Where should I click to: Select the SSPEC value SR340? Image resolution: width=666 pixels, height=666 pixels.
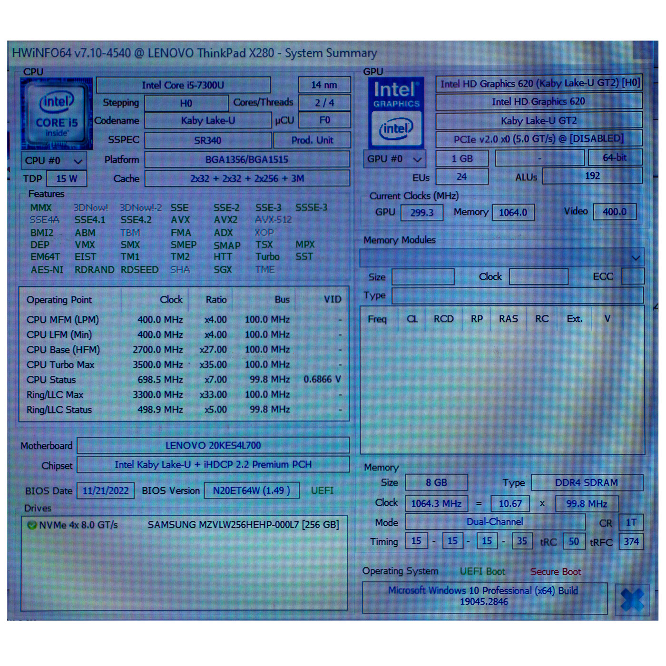coord(208,140)
